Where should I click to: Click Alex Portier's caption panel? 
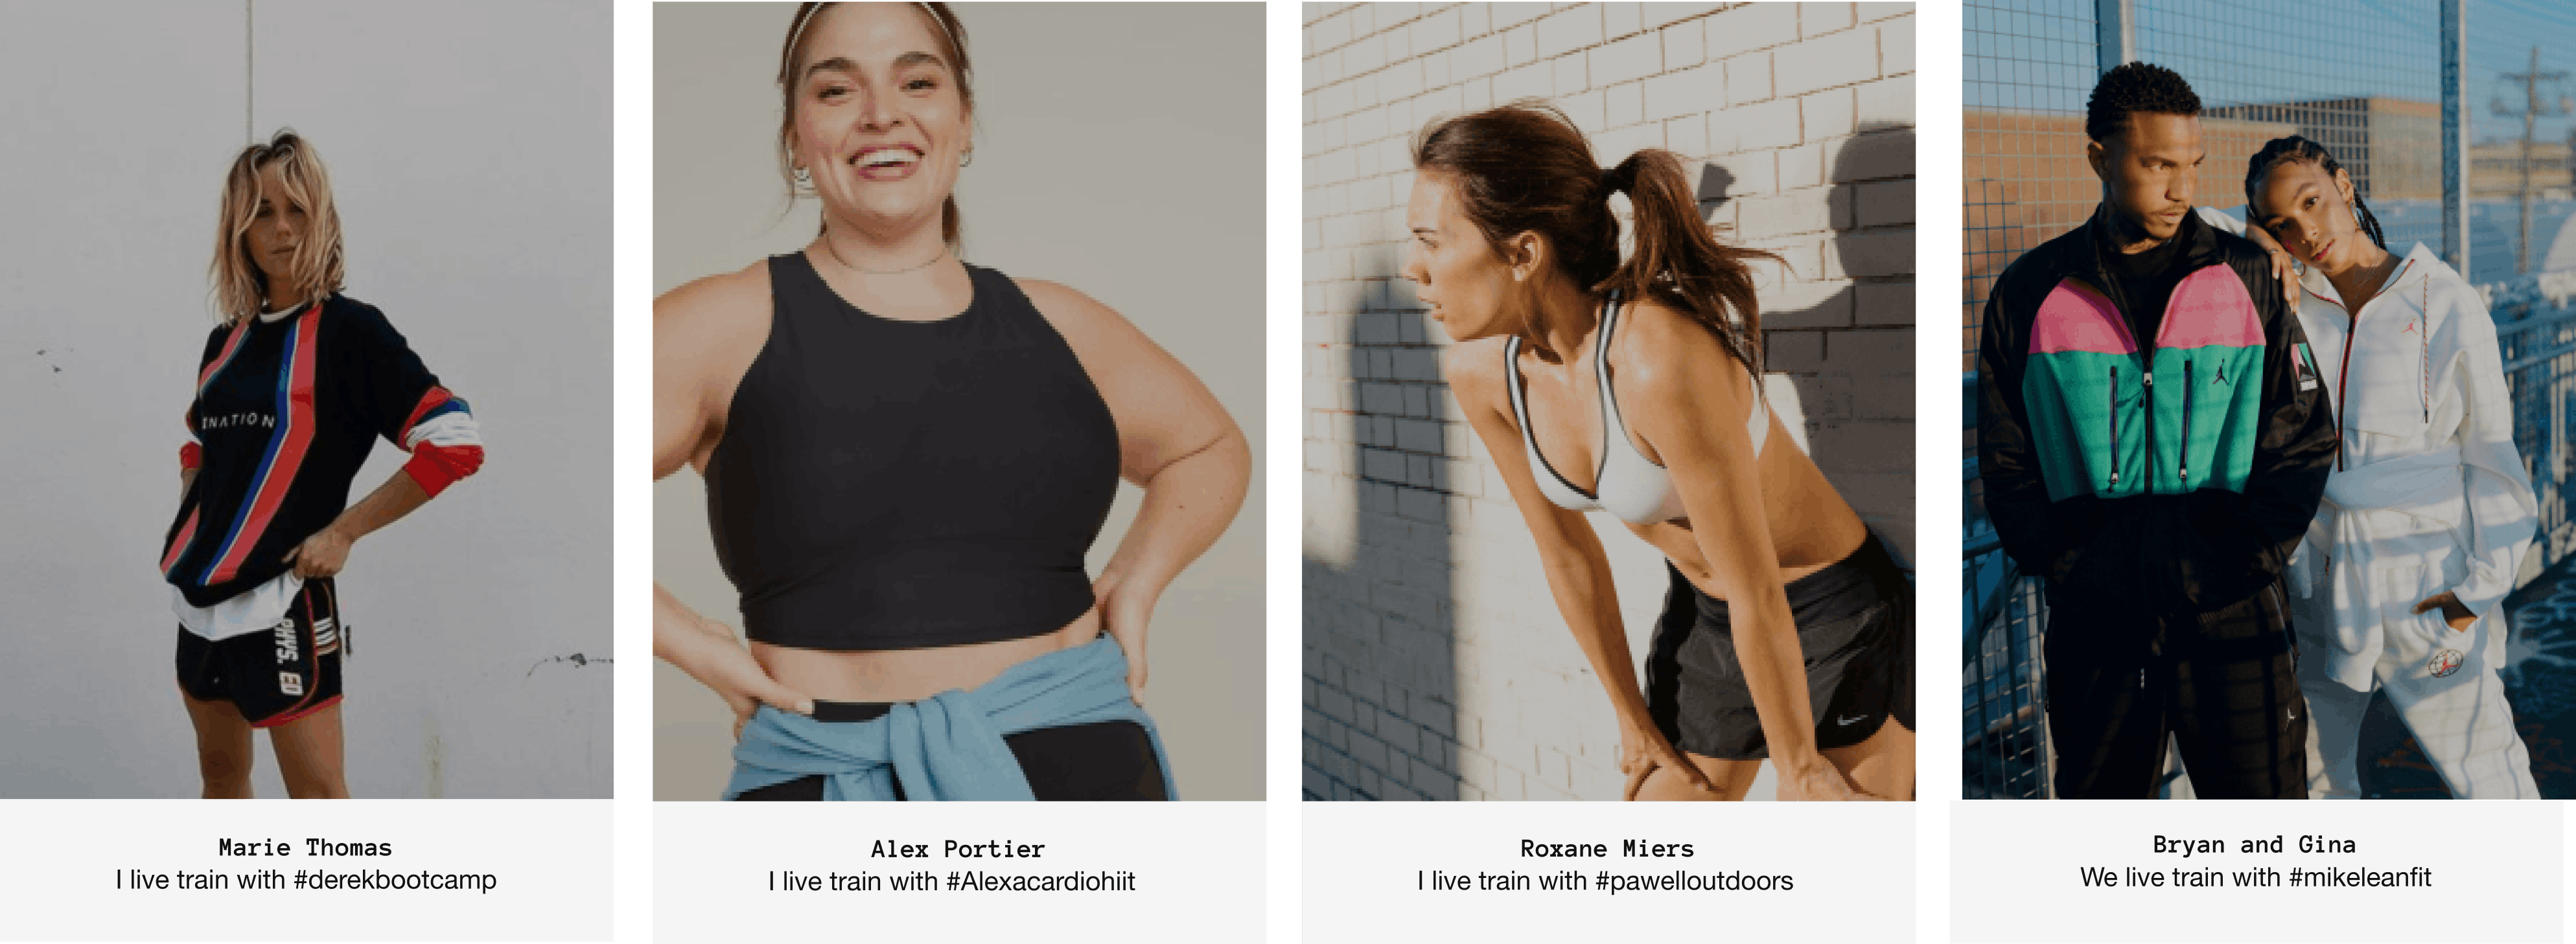pyautogui.click(x=959, y=872)
